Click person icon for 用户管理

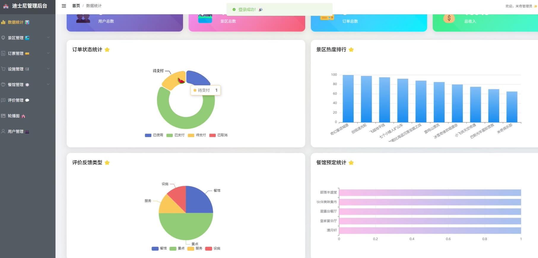3,131
